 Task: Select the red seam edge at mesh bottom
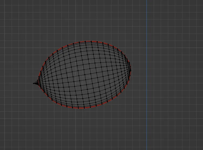[x=81, y=108]
